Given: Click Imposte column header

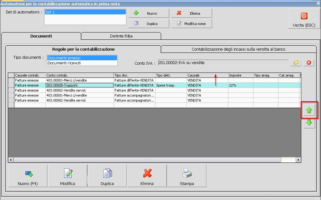Looking at the screenshot, I should coord(241,75).
